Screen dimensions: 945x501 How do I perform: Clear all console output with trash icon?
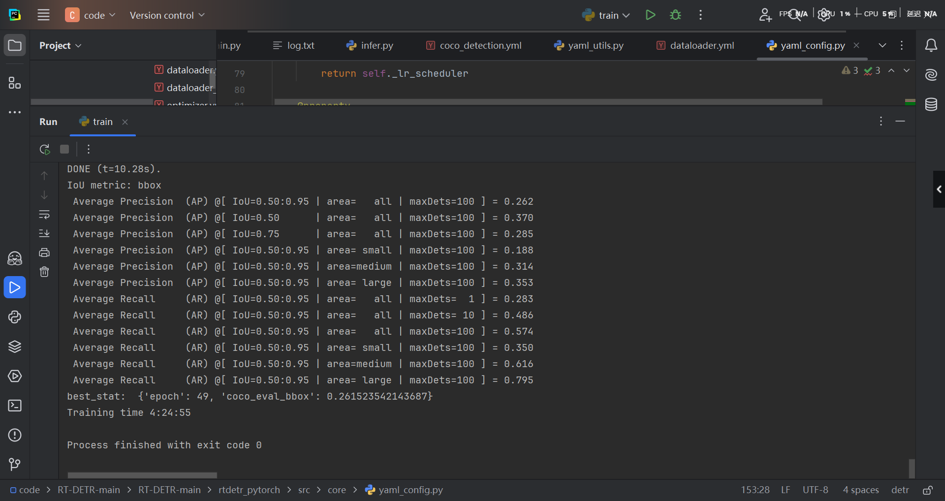44,272
